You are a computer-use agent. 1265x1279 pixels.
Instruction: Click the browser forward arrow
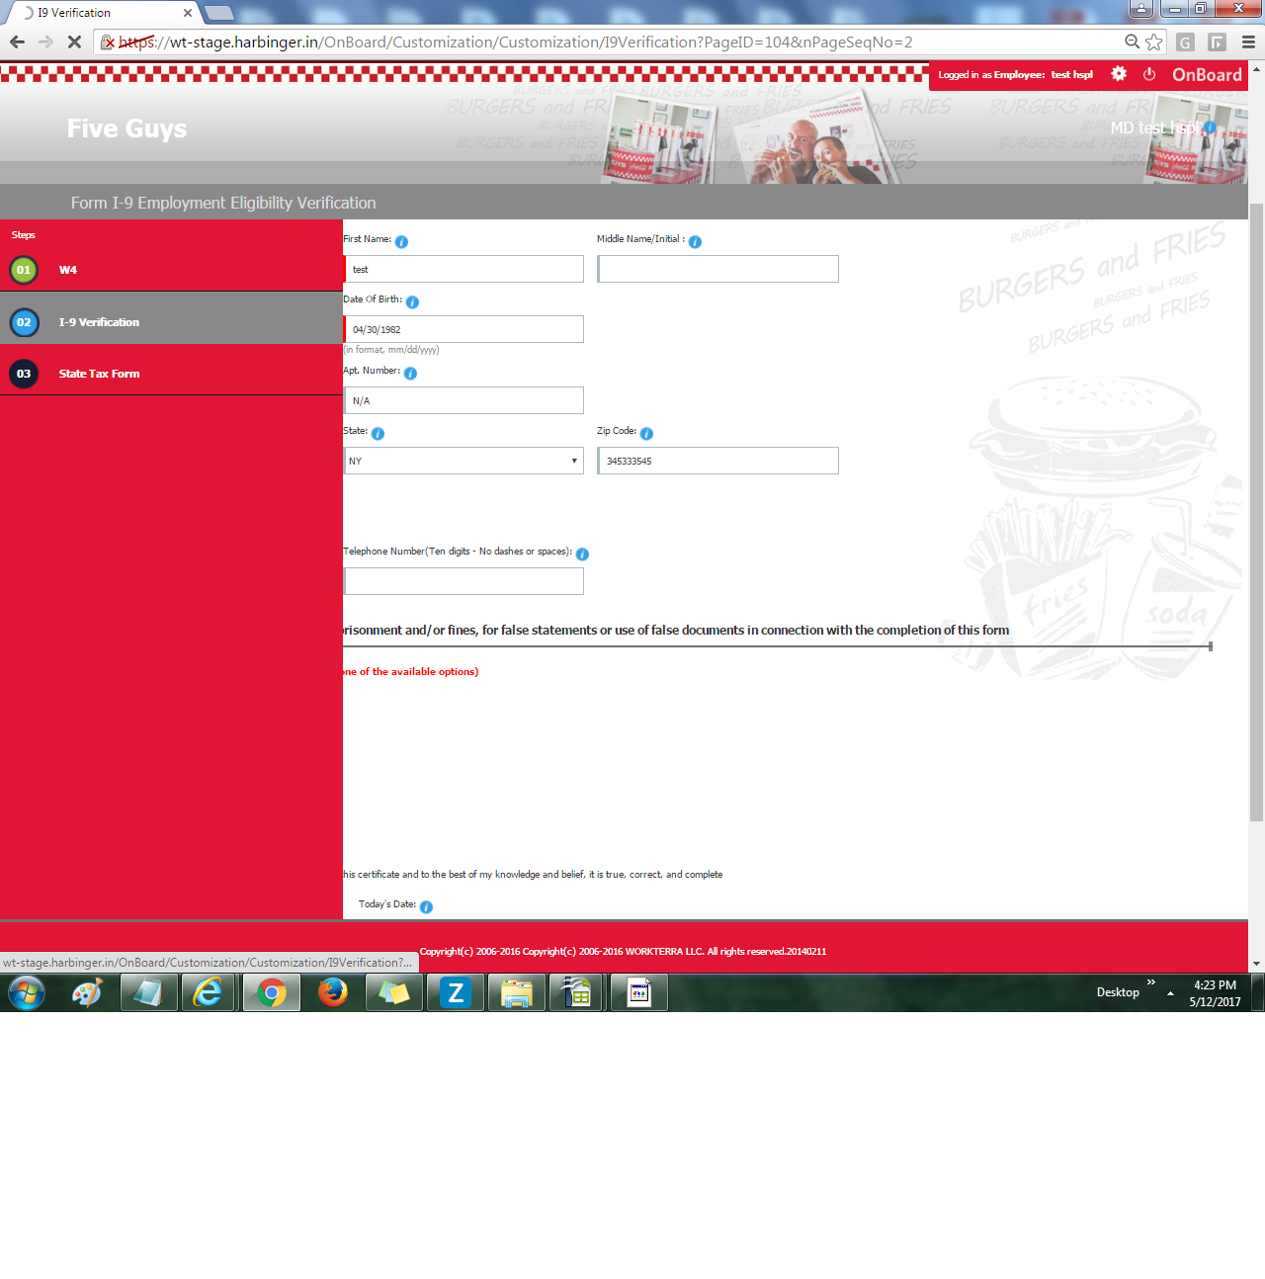tap(45, 42)
